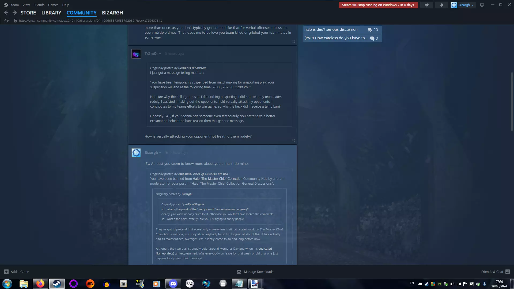
Task: Open the Friends menu
Action: tap(39, 5)
